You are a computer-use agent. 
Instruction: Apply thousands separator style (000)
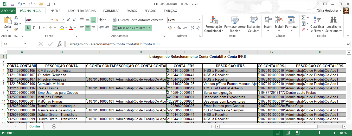click(x=184, y=28)
